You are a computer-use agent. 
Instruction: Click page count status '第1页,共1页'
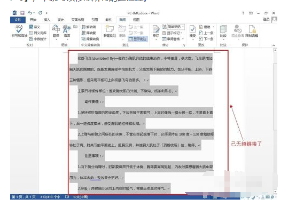pos(24,197)
